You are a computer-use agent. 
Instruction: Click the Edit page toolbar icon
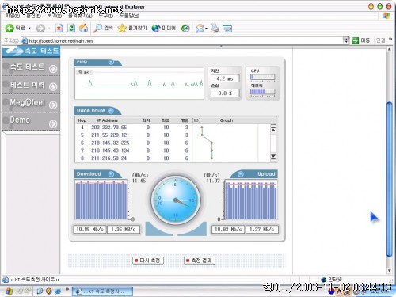(227, 29)
